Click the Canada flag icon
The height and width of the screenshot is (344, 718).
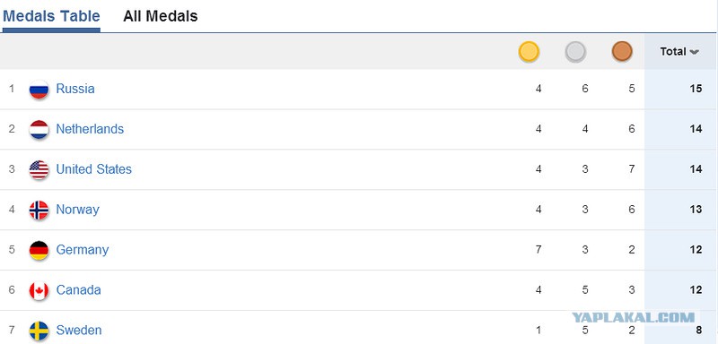(x=39, y=290)
